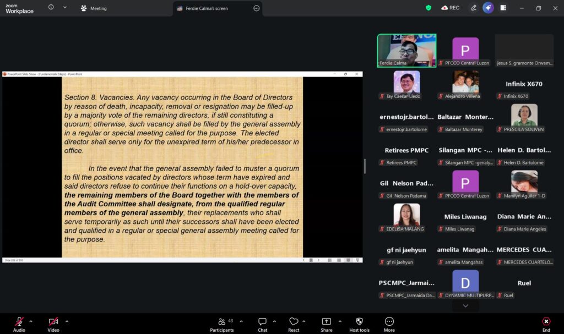Open video options arrow beside Video
This screenshot has width=564, height=334.
67,321
